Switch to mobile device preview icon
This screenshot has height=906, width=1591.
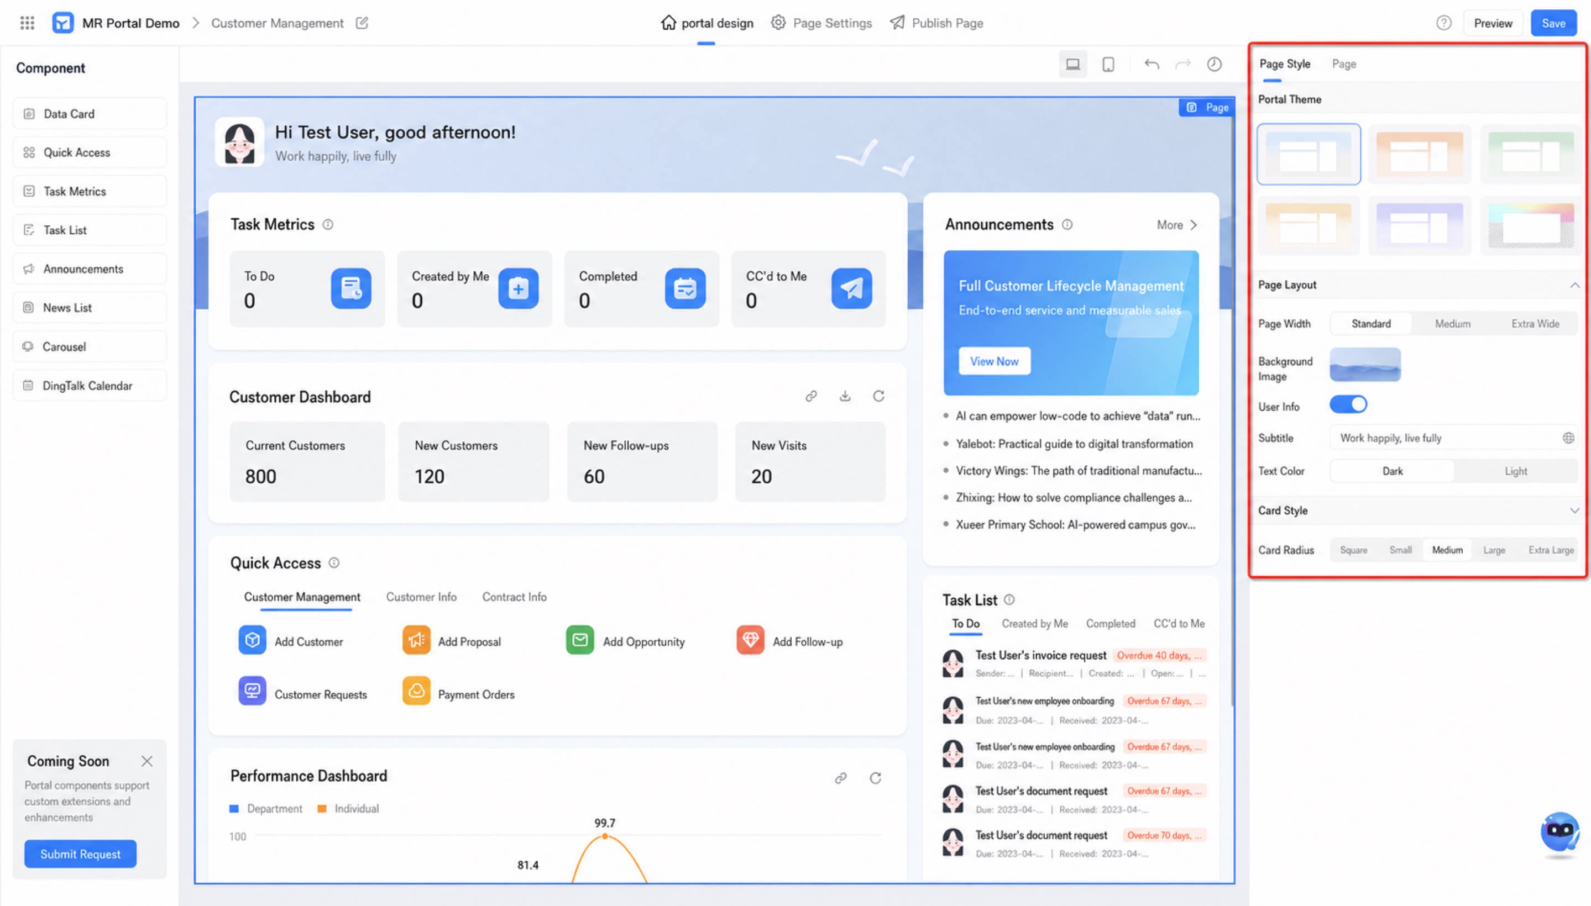[1108, 64]
